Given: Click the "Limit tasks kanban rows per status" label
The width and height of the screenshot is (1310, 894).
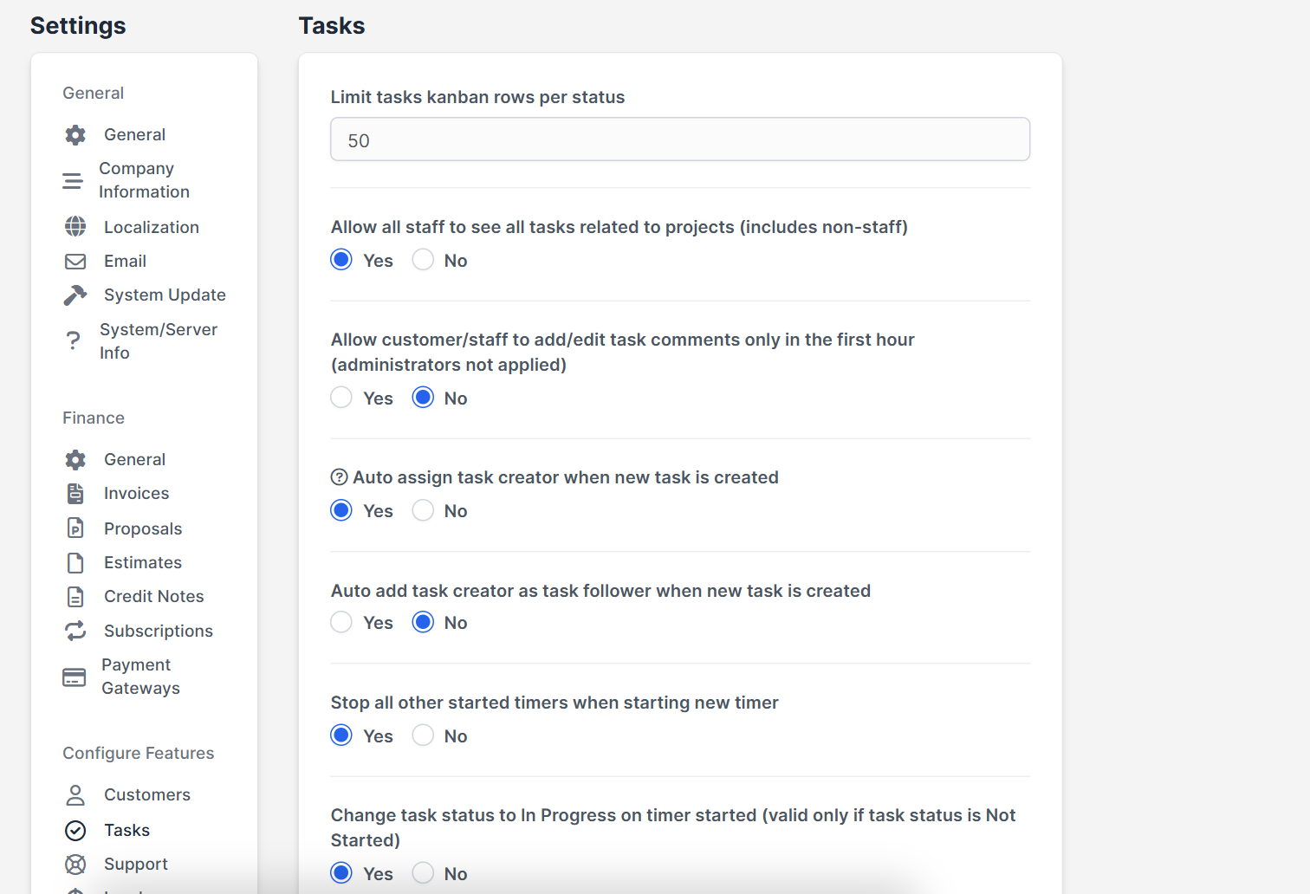Looking at the screenshot, I should (477, 98).
